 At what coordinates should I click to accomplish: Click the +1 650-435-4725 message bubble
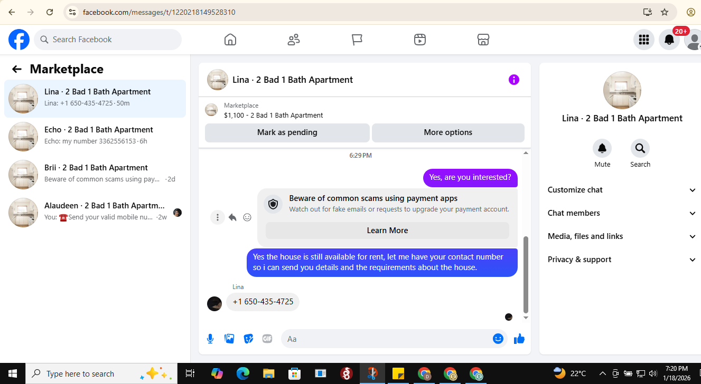click(x=263, y=302)
